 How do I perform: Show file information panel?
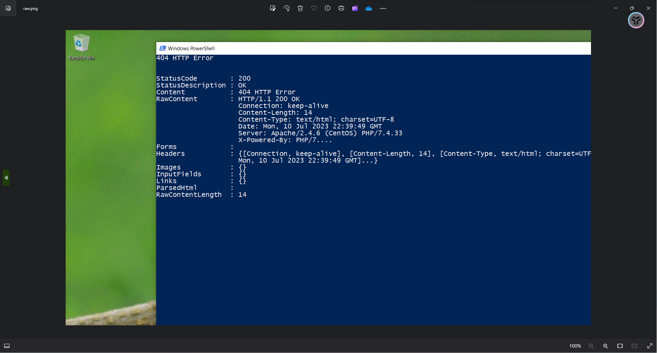(x=327, y=8)
